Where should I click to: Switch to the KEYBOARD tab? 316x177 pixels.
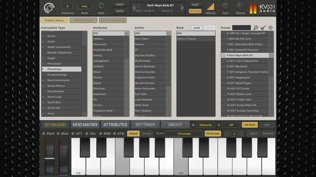(55, 124)
